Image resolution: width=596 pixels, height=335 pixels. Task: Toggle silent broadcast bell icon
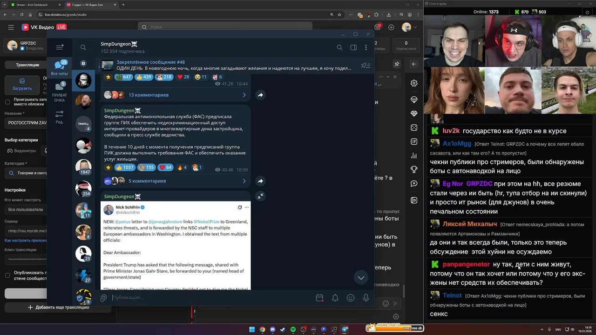pos(335,298)
